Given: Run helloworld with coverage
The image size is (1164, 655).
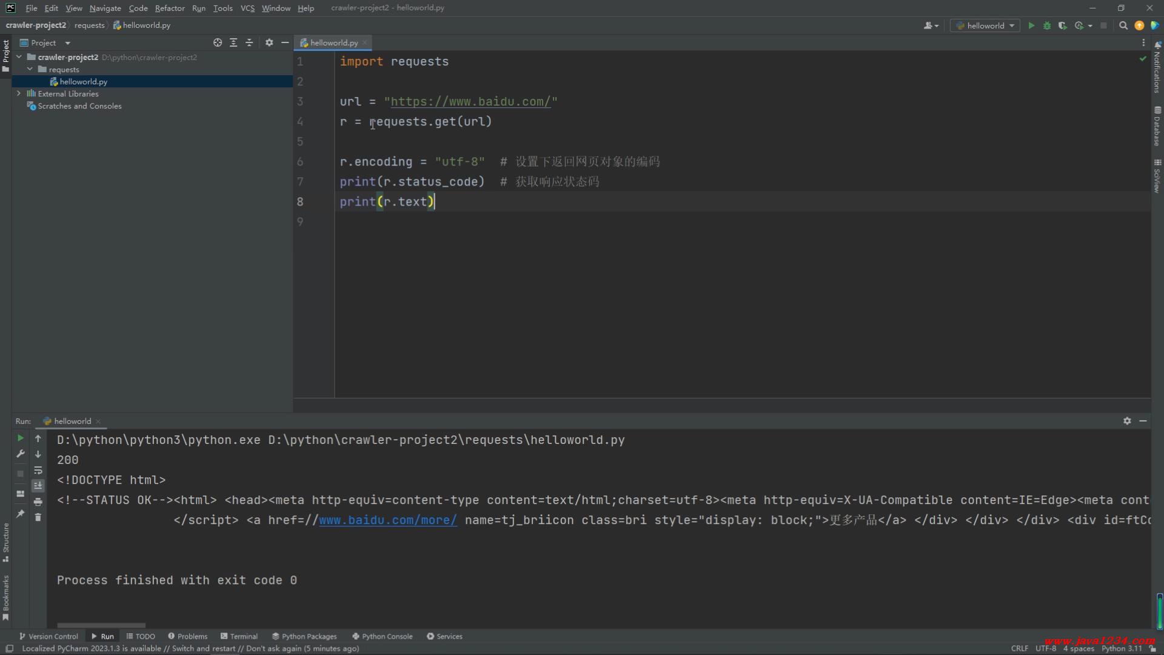Looking at the screenshot, I should 1062,25.
